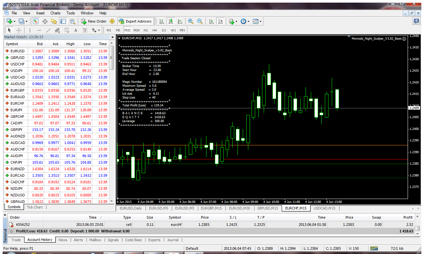The width and height of the screenshot is (424, 254).
Task: Zoom in on the chart
Action: coord(190,21)
